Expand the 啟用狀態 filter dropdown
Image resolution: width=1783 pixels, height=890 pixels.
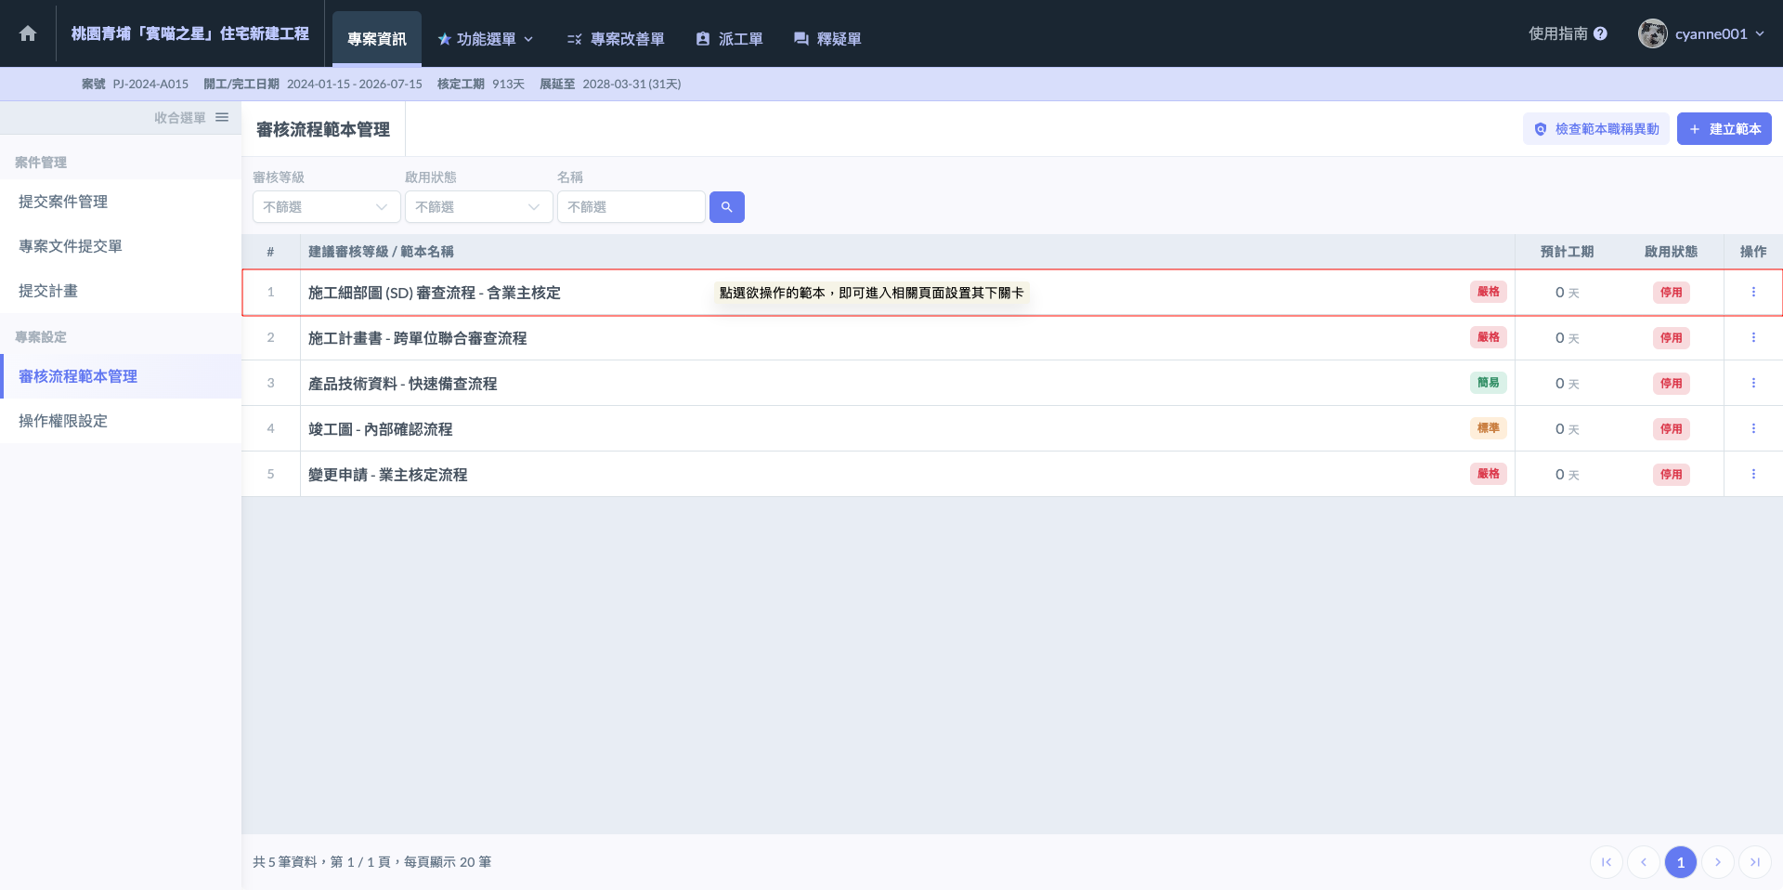[x=479, y=207]
